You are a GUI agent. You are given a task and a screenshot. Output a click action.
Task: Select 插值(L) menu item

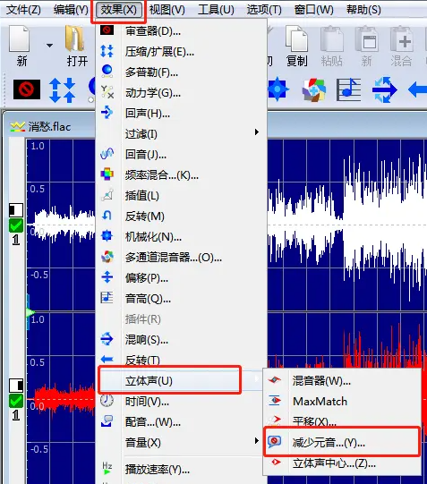tap(181, 195)
